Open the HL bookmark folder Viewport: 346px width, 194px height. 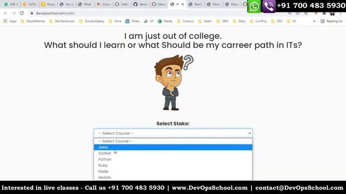tap(291, 21)
